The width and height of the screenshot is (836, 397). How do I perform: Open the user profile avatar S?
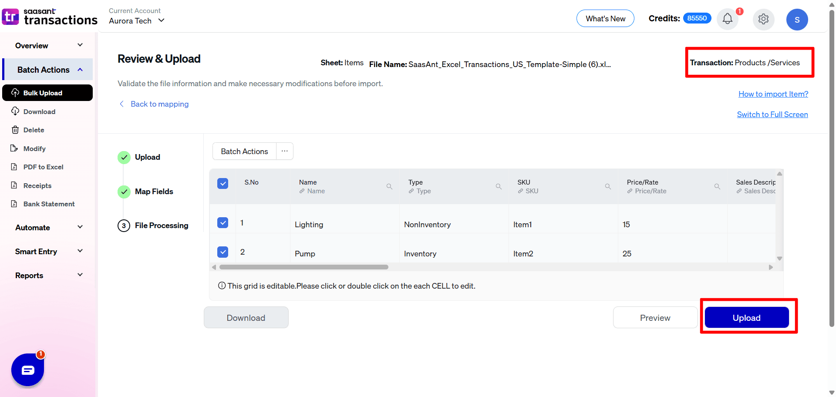pyautogui.click(x=797, y=20)
